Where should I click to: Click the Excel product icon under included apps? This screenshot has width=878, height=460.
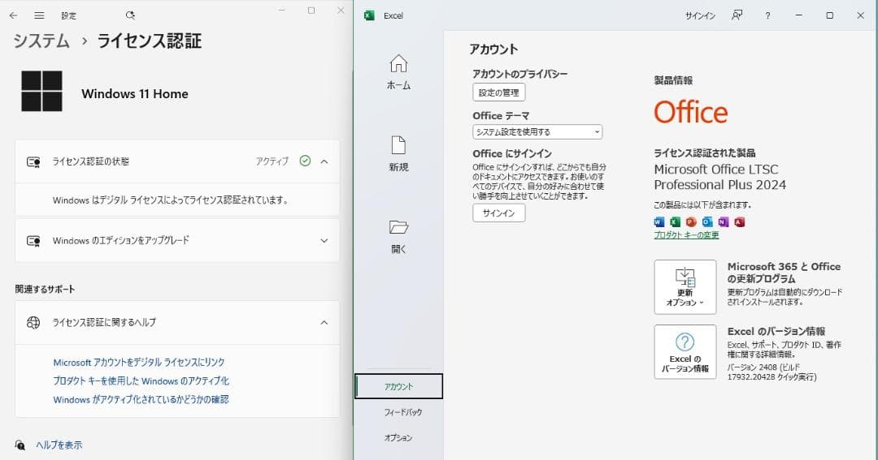pos(676,222)
